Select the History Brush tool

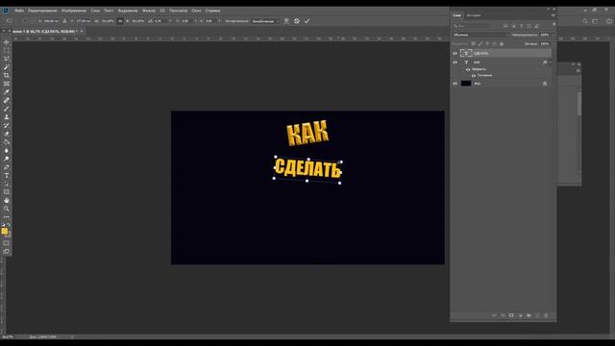(7, 126)
